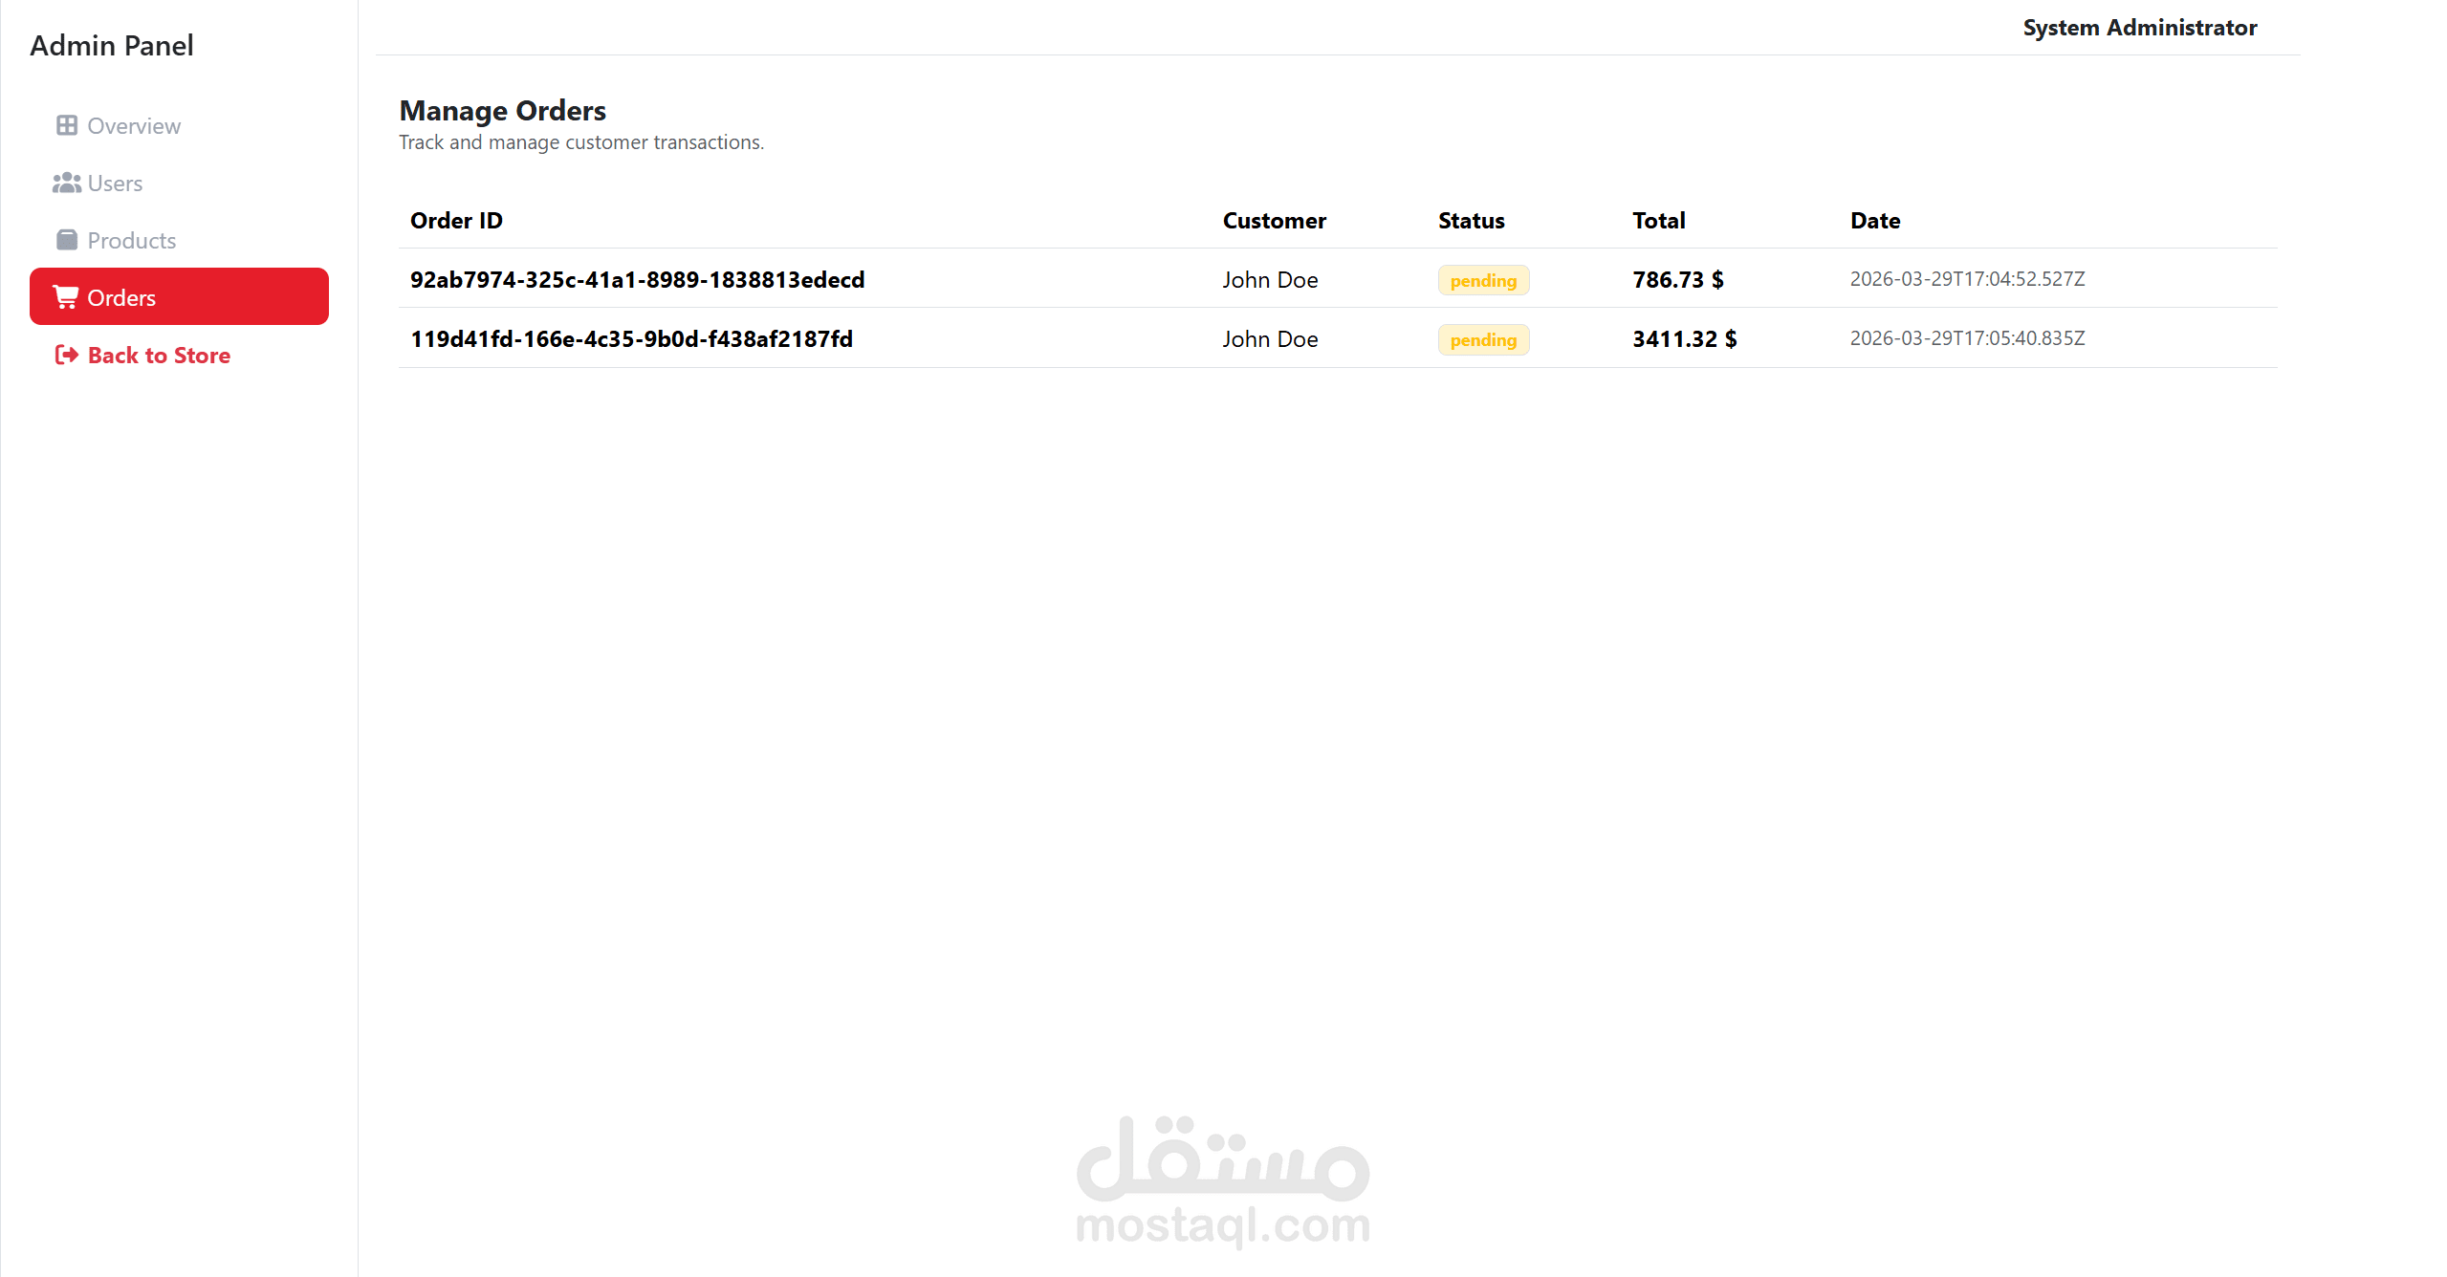
Task: Click the Overview grid icon
Action: [66, 125]
